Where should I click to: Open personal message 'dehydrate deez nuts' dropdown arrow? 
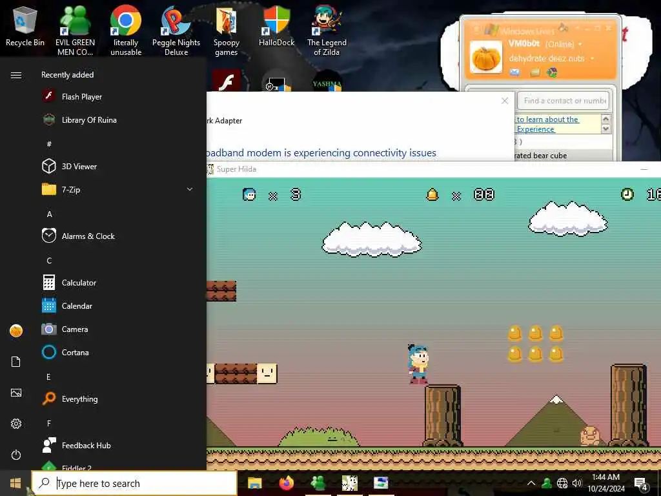point(593,58)
